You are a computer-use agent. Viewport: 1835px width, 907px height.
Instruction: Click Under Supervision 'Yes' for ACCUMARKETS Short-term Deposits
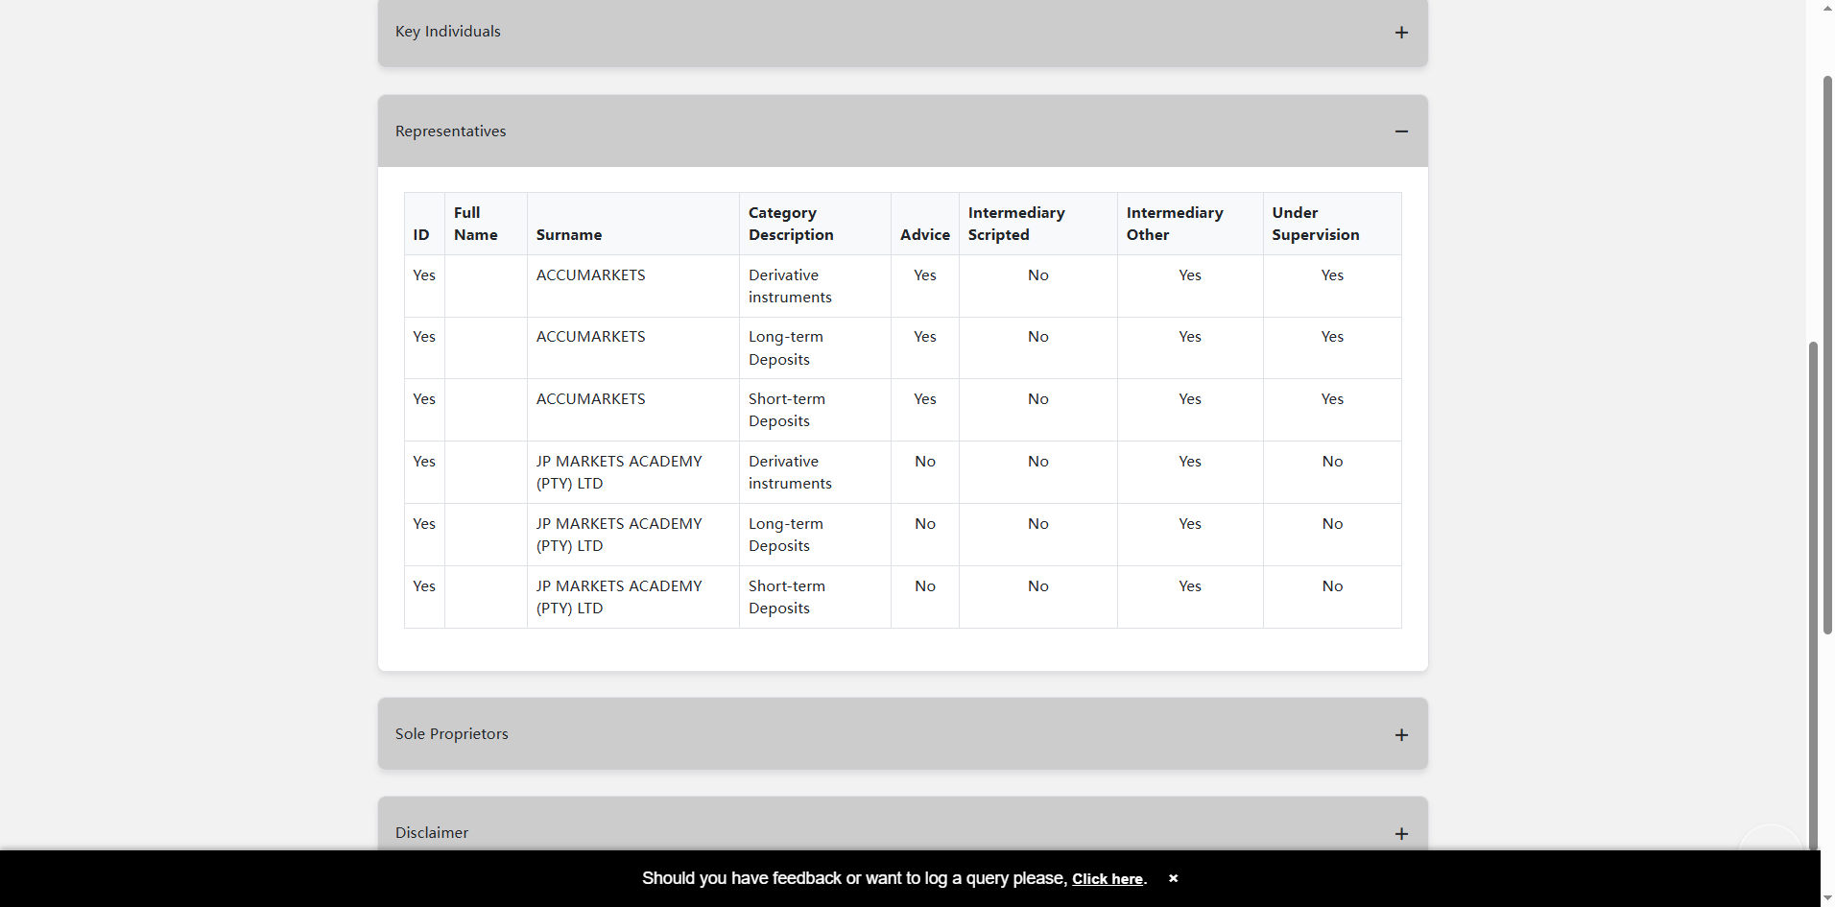(x=1332, y=399)
